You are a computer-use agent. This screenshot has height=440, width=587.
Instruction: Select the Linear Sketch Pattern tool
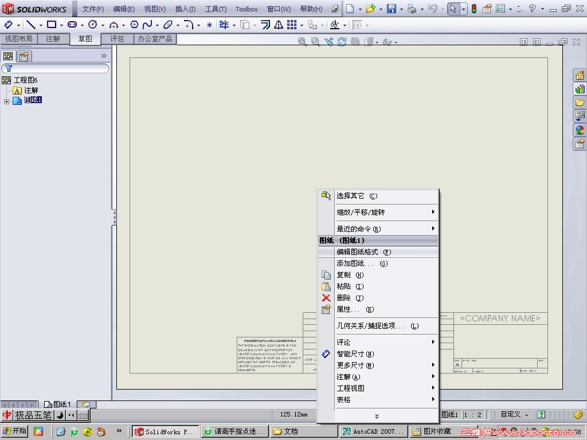(x=292, y=25)
